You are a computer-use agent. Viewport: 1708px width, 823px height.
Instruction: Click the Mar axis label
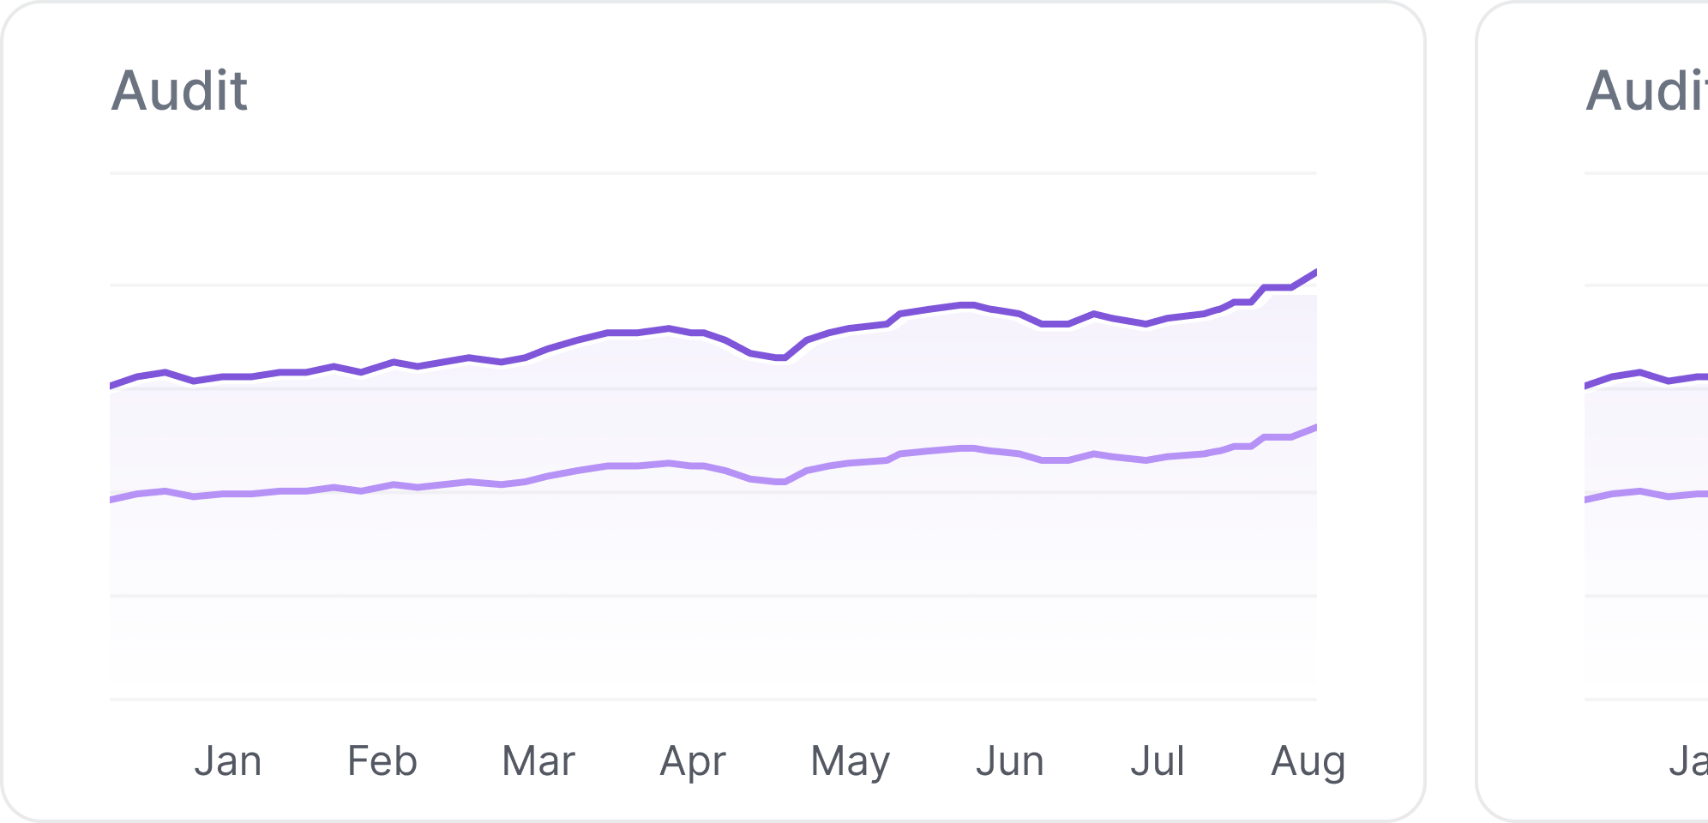click(538, 761)
